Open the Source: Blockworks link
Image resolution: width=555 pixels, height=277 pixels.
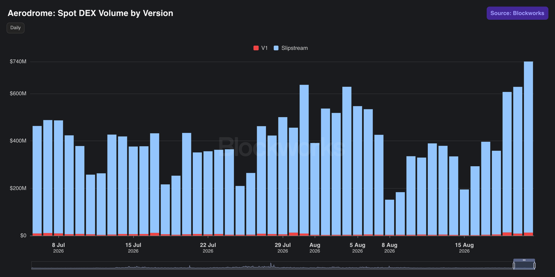517,13
